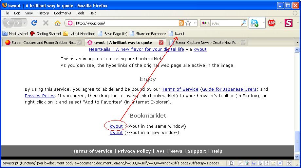
Task: Open the Edit menu
Action: [x=17, y=13]
